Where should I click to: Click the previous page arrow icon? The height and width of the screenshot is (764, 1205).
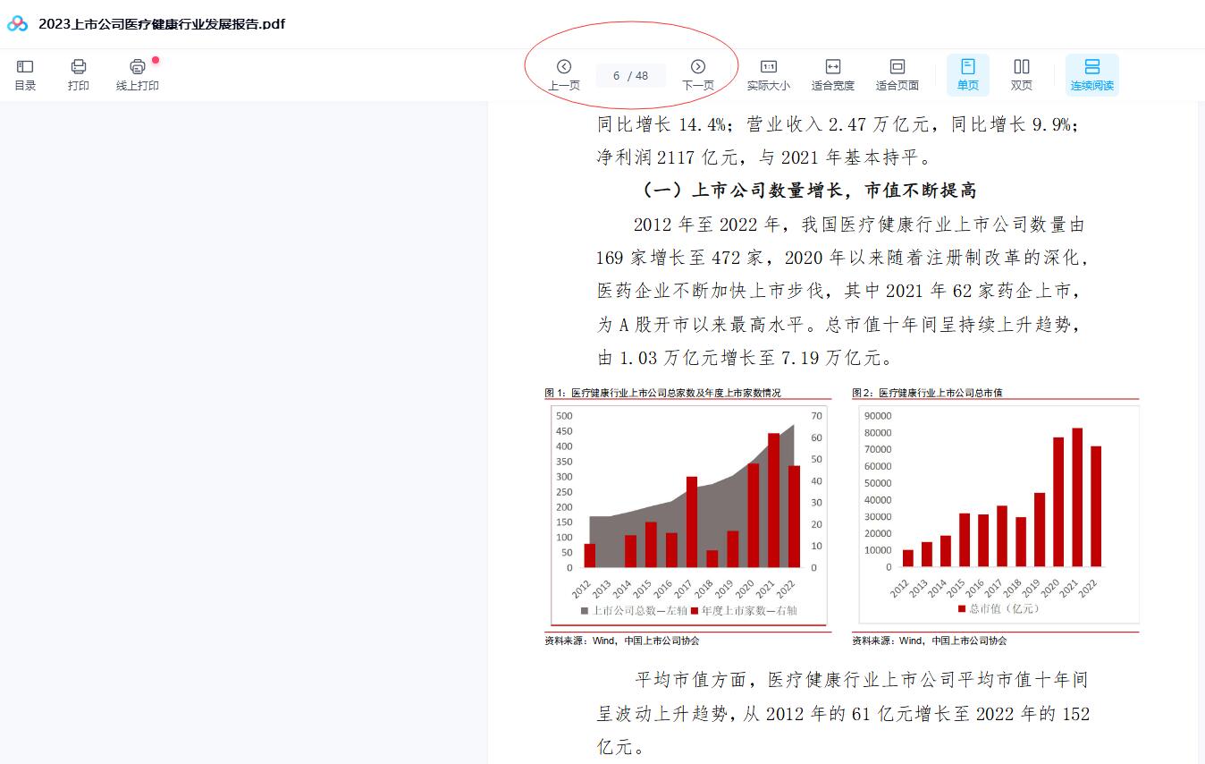(564, 66)
